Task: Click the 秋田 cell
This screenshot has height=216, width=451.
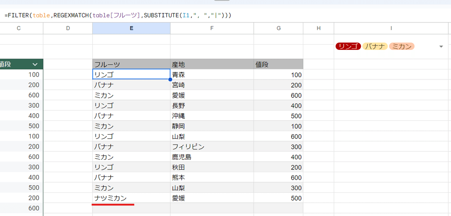Action: coord(212,167)
